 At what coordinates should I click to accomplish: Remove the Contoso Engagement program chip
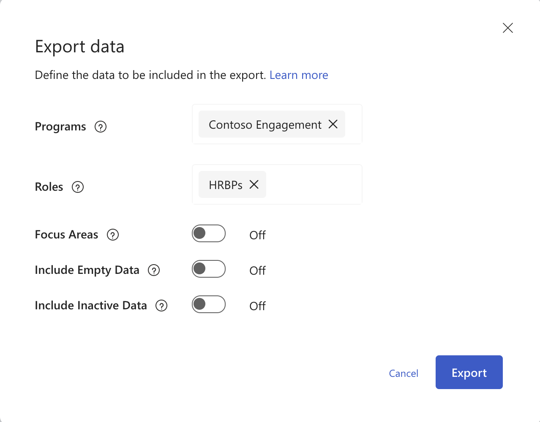[333, 124]
